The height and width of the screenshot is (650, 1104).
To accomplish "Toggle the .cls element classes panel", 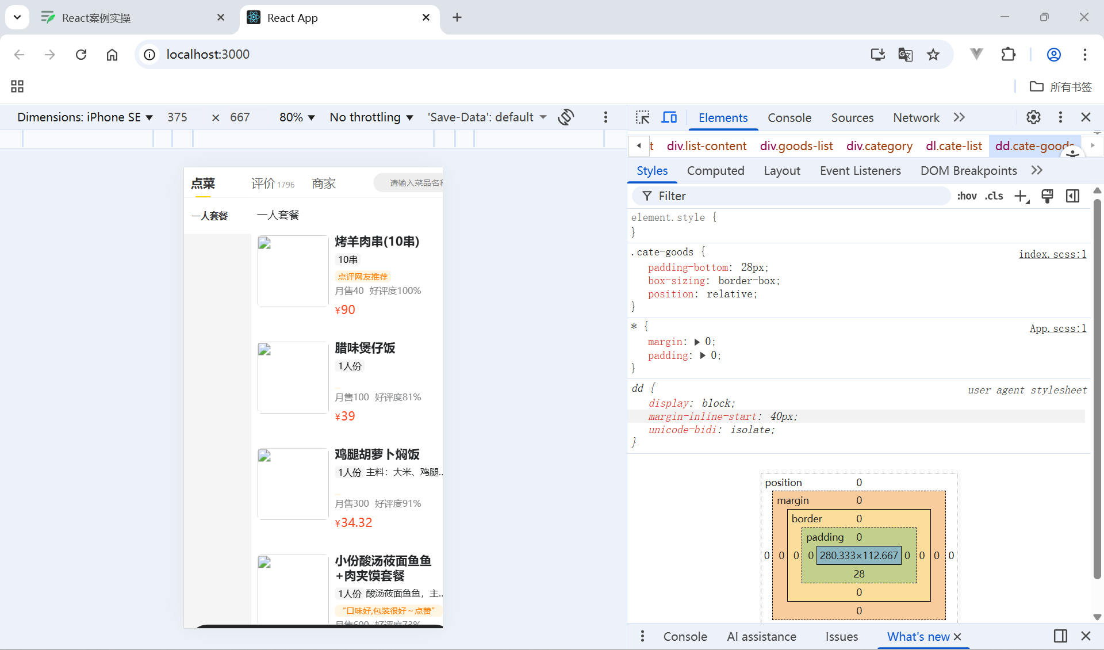I will [x=994, y=196].
